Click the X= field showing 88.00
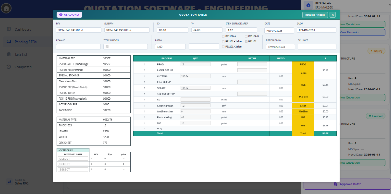This screenshot has height=194, width=391. point(173,30)
